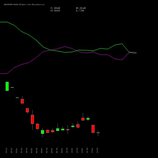Select the 01 Feb date label
This screenshot has width=158, height=158.
point(32,150)
